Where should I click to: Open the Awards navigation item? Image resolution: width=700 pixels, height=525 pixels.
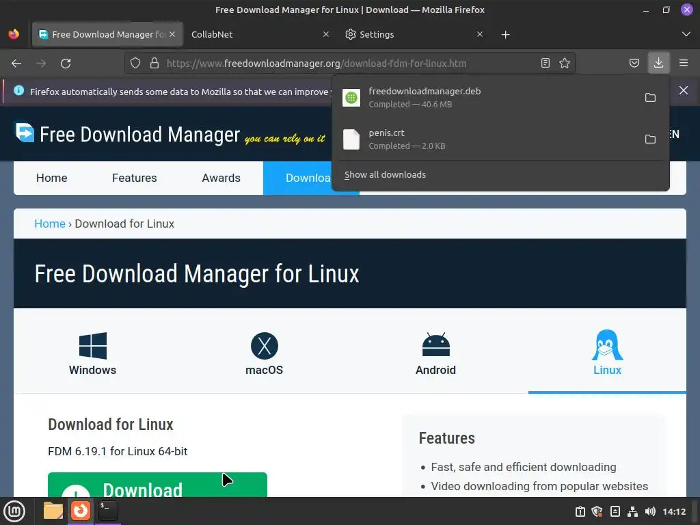point(221,178)
